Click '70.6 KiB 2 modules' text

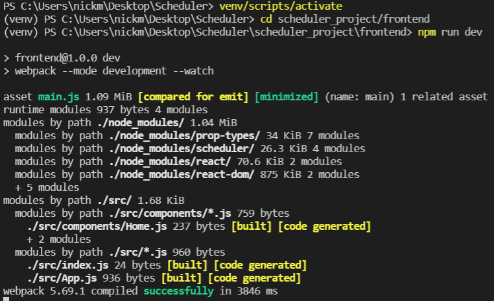coord(289,161)
